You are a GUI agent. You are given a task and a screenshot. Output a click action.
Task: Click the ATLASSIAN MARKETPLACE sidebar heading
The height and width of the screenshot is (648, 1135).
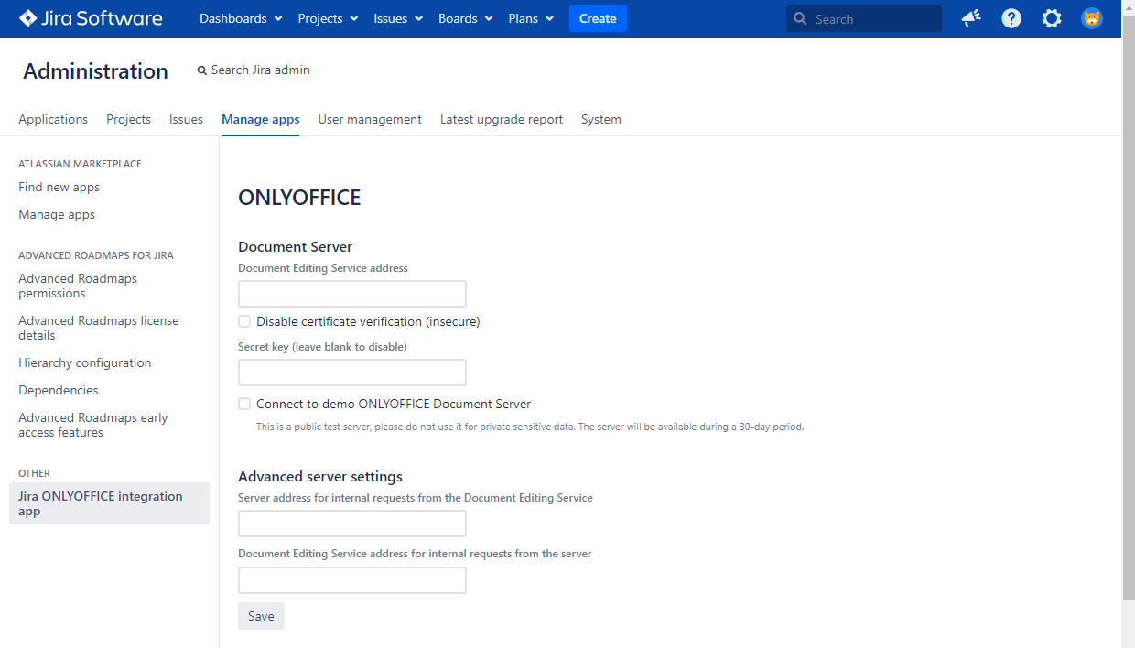point(80,164)
